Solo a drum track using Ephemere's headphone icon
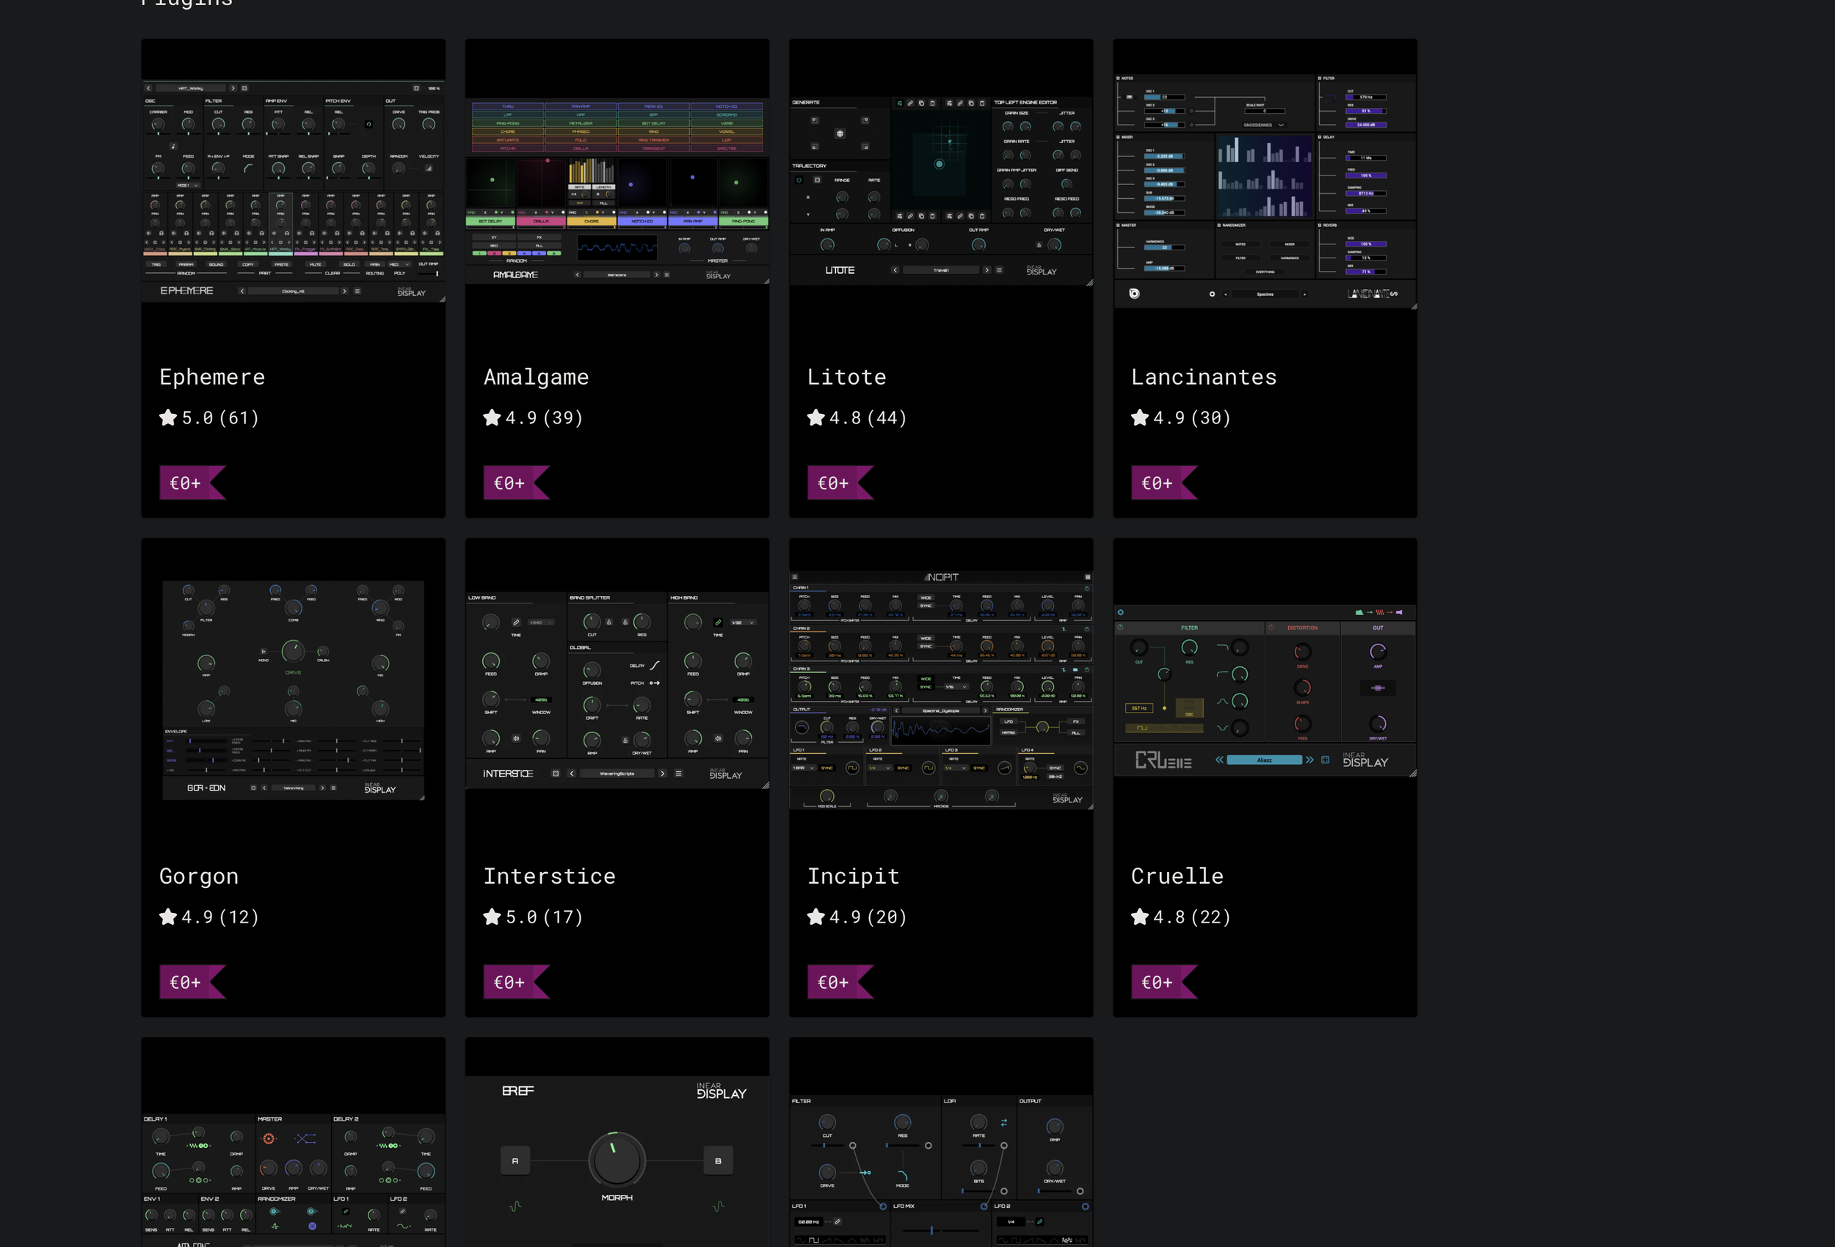1835x1247 pixels. pyautogui.click(x=162, y=233)
